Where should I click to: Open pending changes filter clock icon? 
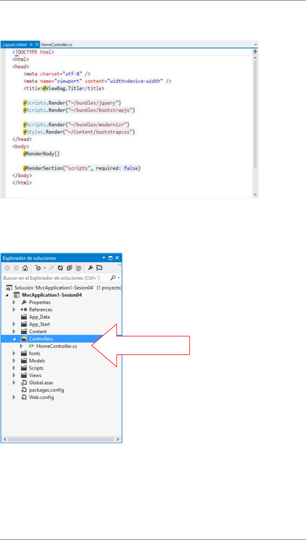coord(38,268)
